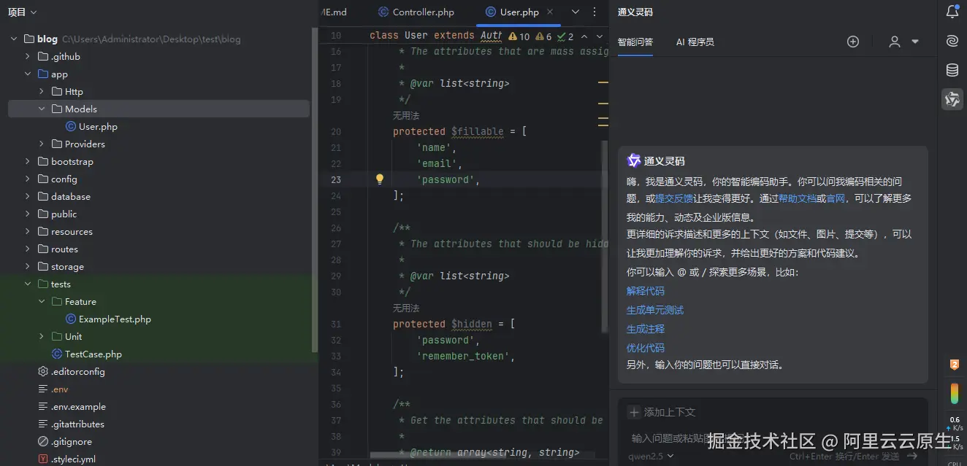Start a new chat with plus-circle icon
The height and width of the screenshot is (466, 967).
point(852,42)
